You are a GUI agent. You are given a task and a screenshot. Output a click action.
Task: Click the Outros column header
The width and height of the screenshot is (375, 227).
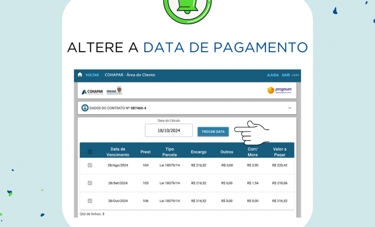227,152
